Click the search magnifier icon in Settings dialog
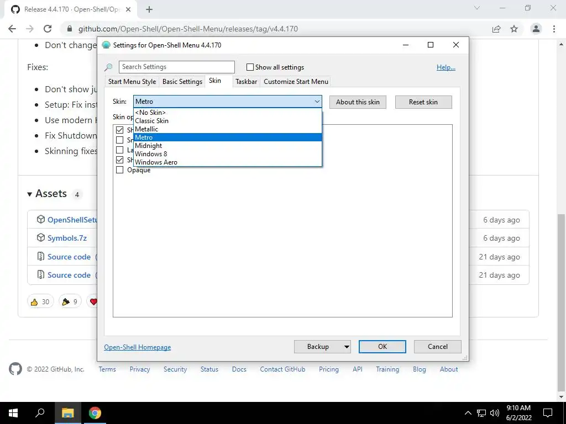The image size is (566, 424). (108, 67)
